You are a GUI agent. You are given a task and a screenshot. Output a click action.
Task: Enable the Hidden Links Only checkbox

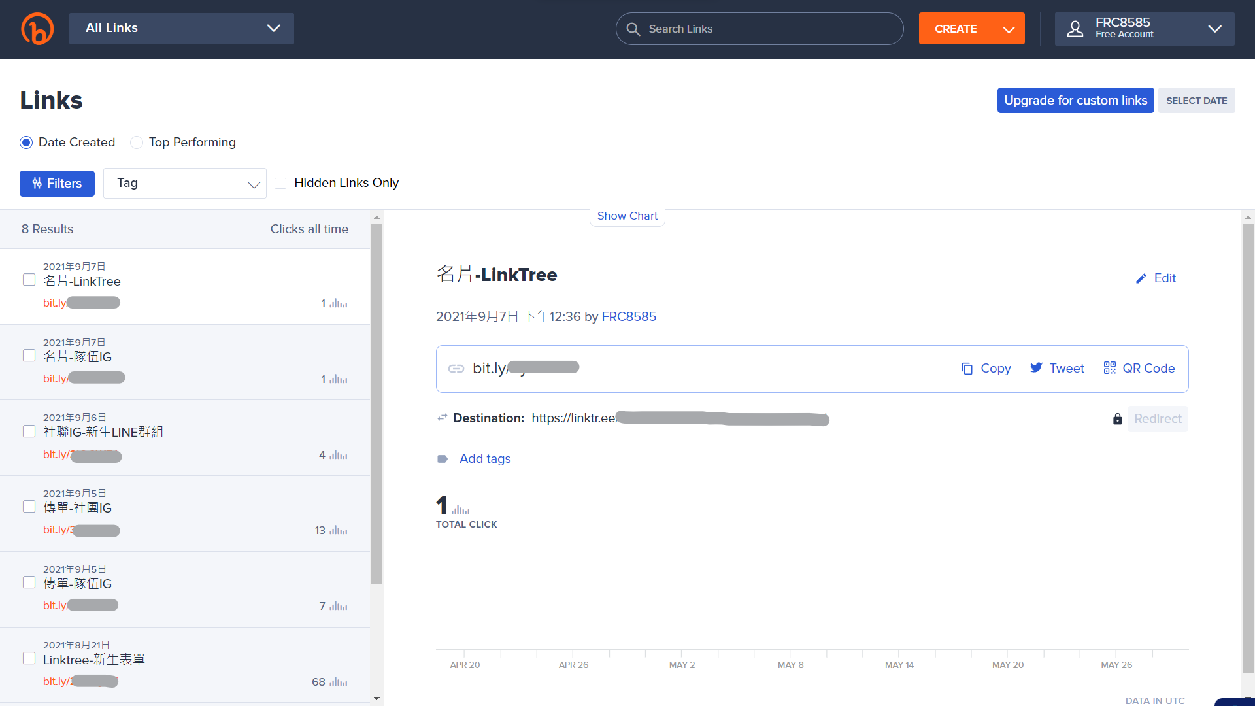[280, 183]
